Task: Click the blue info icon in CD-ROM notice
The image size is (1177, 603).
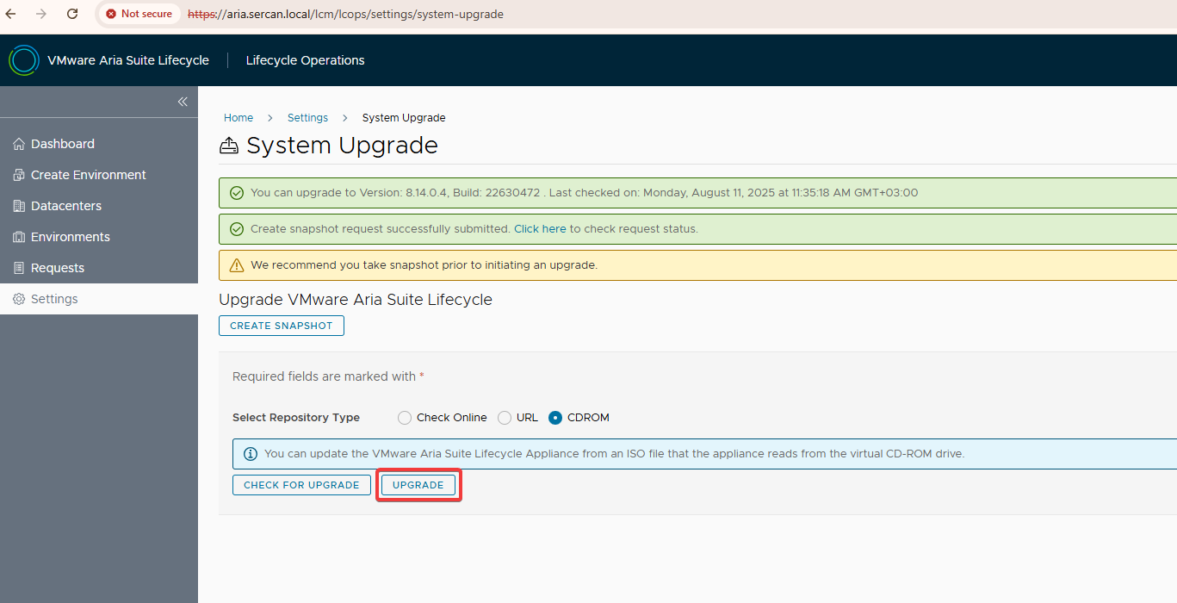Action: pos(251,454)
